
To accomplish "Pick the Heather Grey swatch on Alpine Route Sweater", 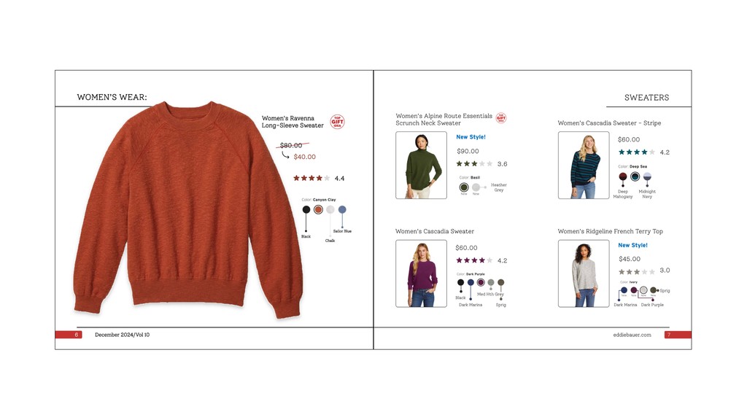I will [476, 187].
